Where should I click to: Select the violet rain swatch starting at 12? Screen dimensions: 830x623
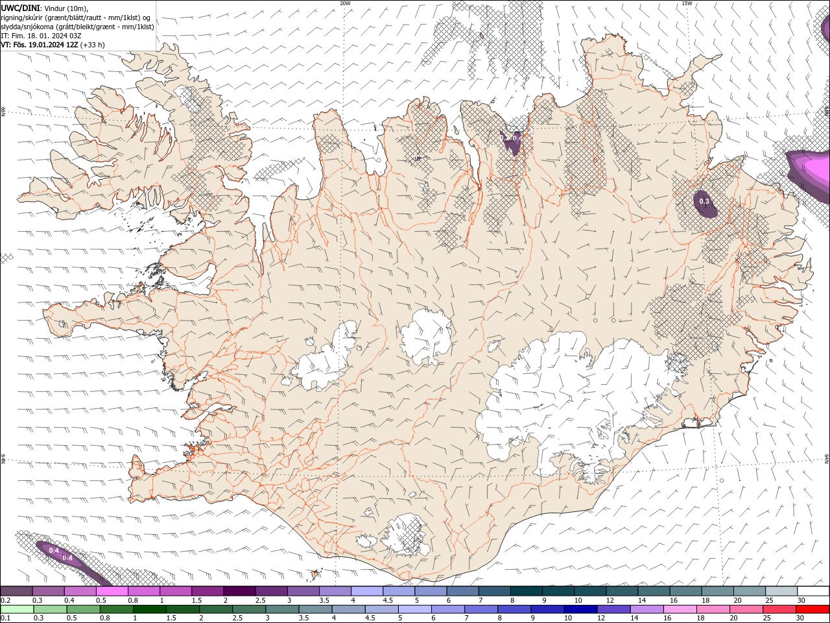pyautogui.click(x=614, y=609)
